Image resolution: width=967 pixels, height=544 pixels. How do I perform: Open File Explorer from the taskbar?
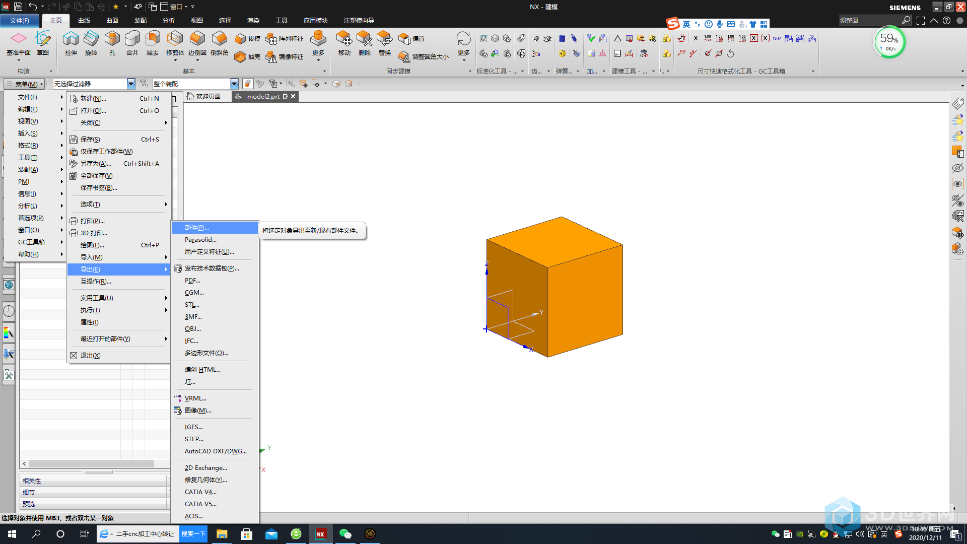(222, 534)
